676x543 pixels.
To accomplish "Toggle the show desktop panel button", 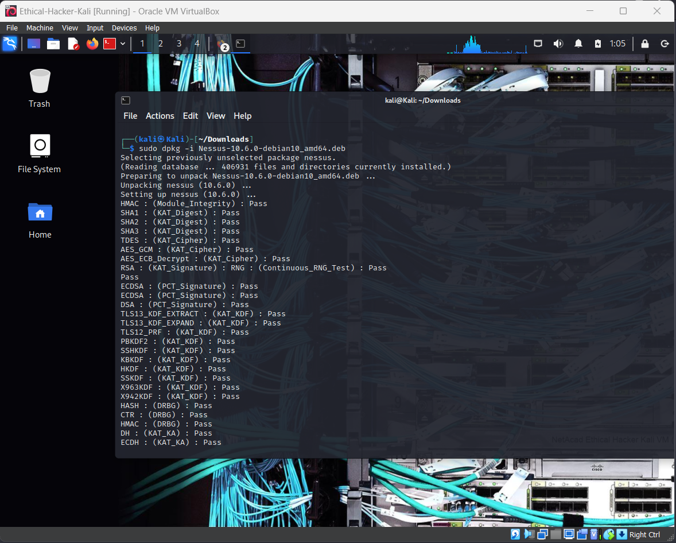I will pos(34,44).
